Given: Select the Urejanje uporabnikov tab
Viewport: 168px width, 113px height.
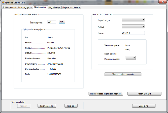Looking at the screenshot, I should click(x=71, y=8).
